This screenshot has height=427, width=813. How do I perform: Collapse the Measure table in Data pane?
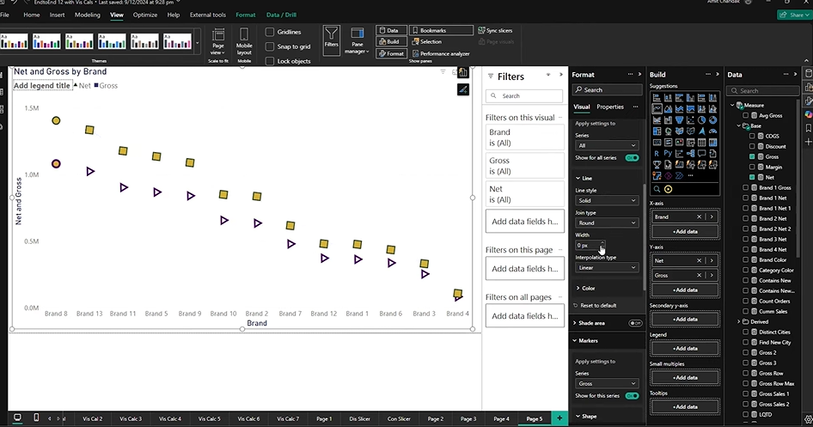(732, 105)
